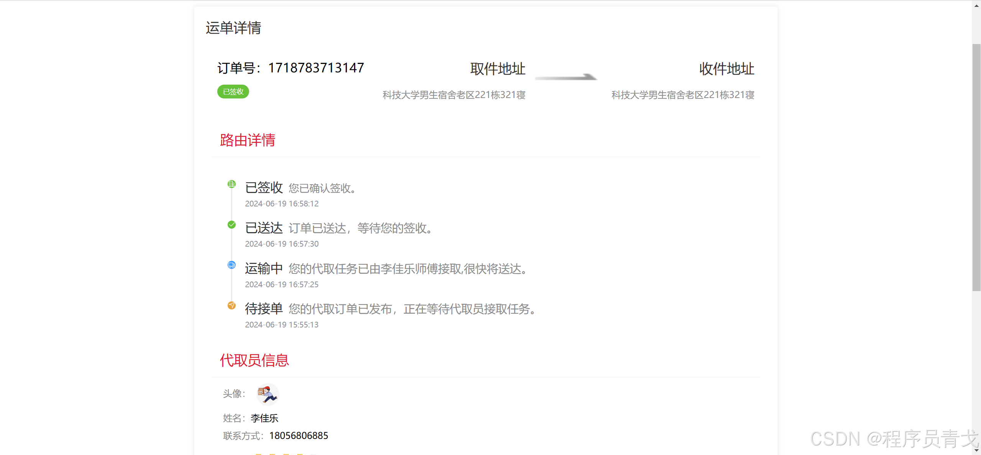Click the green checkmark 已送达 timeline icon
Image resolution: width=981 pixels, height=455 pixels.
(231, 225)
